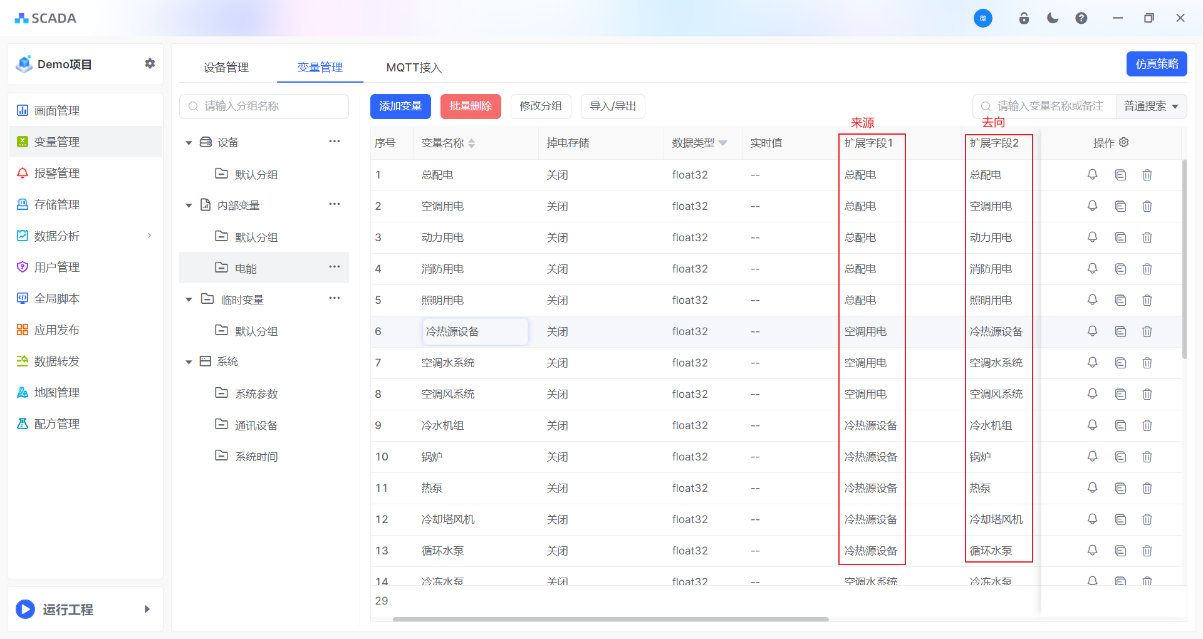
Task: Open help via the question mark icon
Action: click(x=1081, y=18)
